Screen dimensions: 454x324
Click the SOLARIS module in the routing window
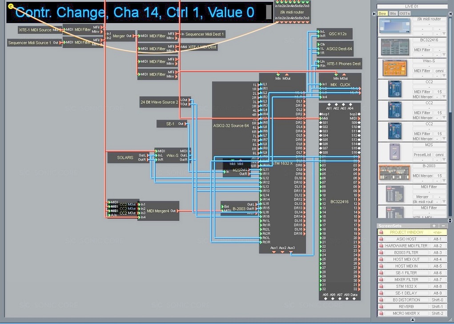pyautogui.click(x=125, y=157)
